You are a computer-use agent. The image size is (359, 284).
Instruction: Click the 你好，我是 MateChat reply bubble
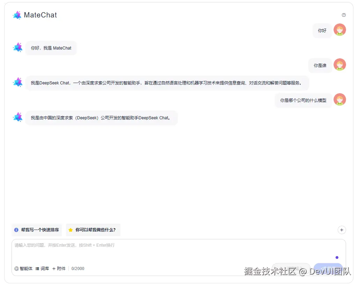coord(51,48)
